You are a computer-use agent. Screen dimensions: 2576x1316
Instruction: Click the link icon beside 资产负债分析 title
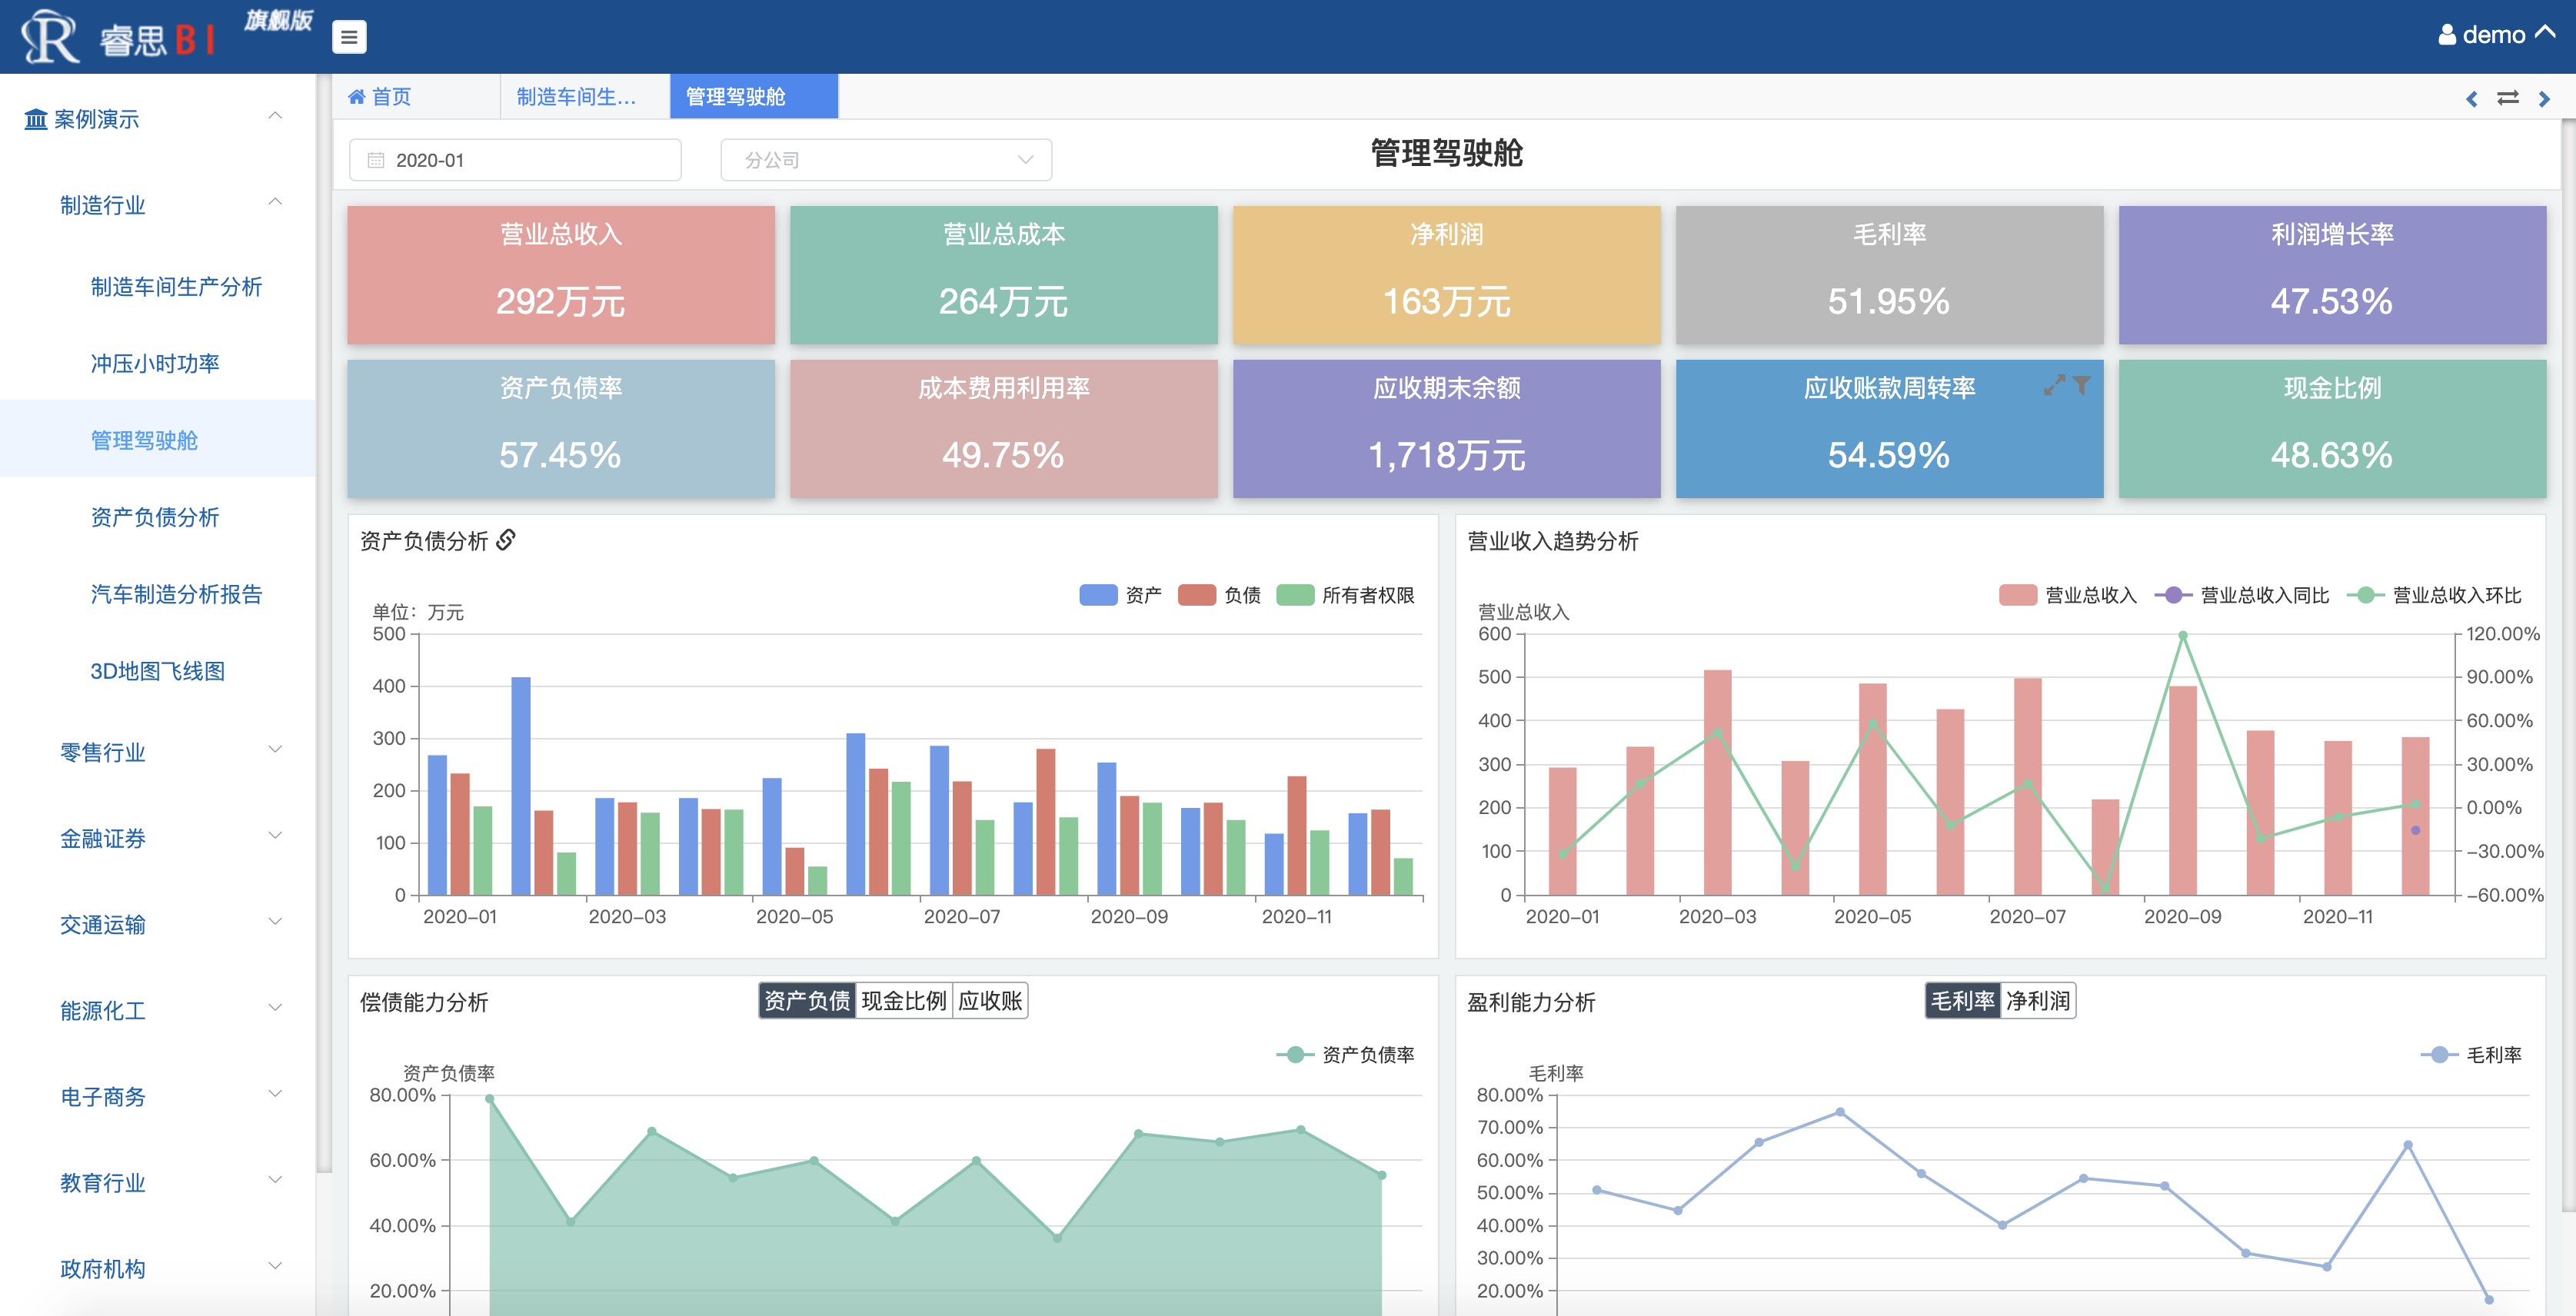(506, 540)
